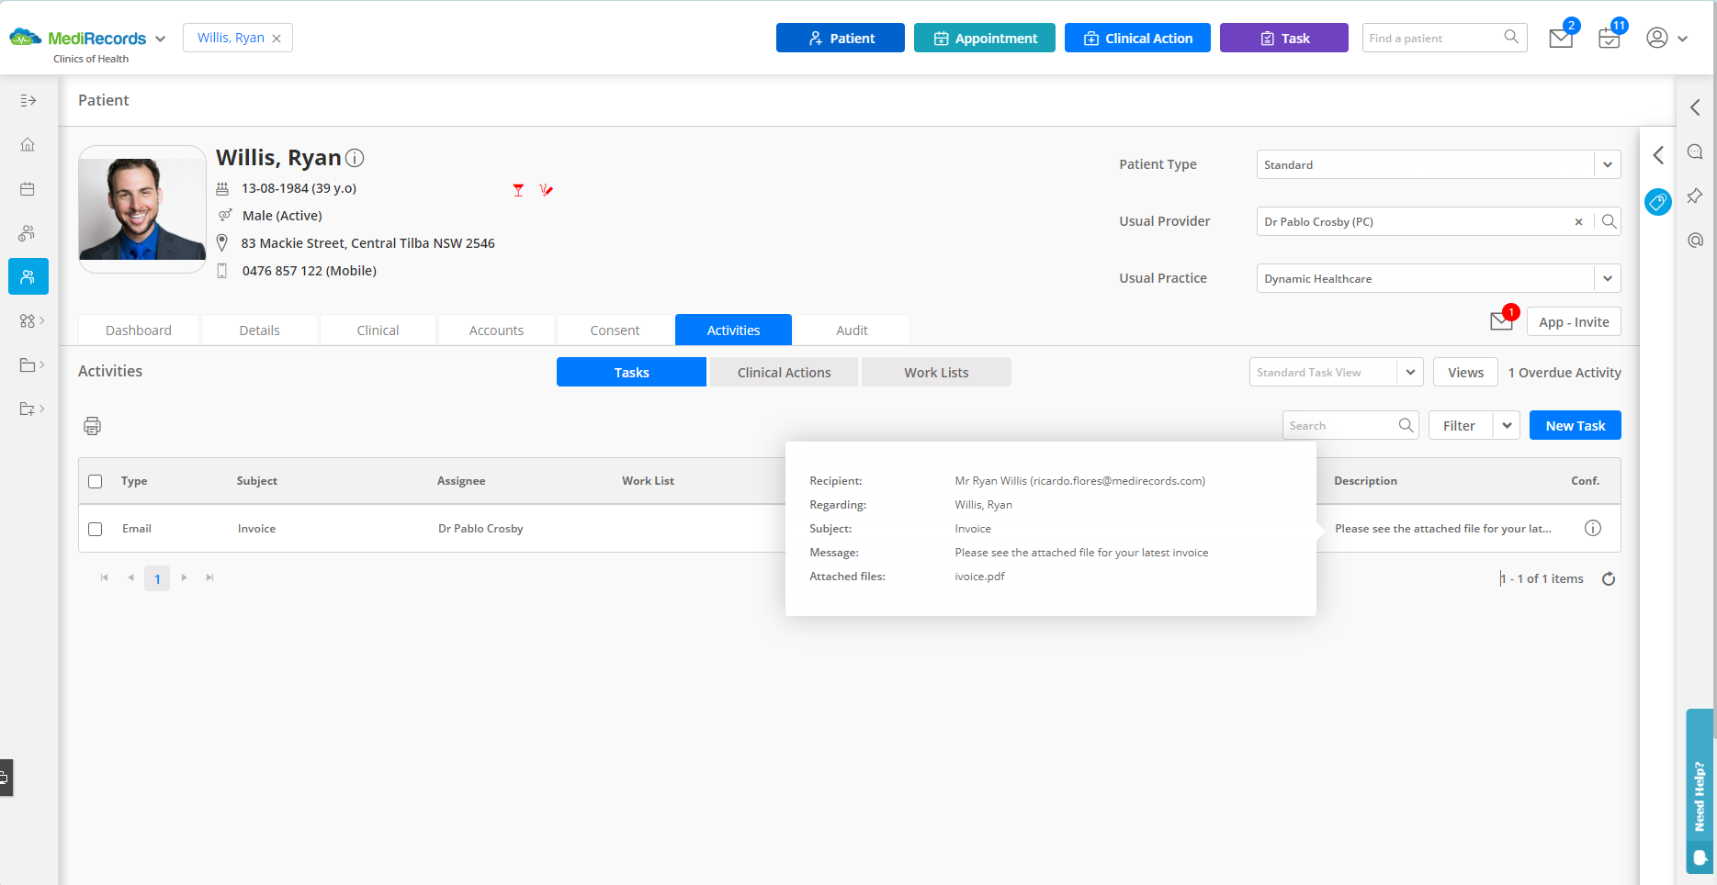Click the purple Task button
The width and height of the screenshot is (1717, 885).
tap(1284, 38)
